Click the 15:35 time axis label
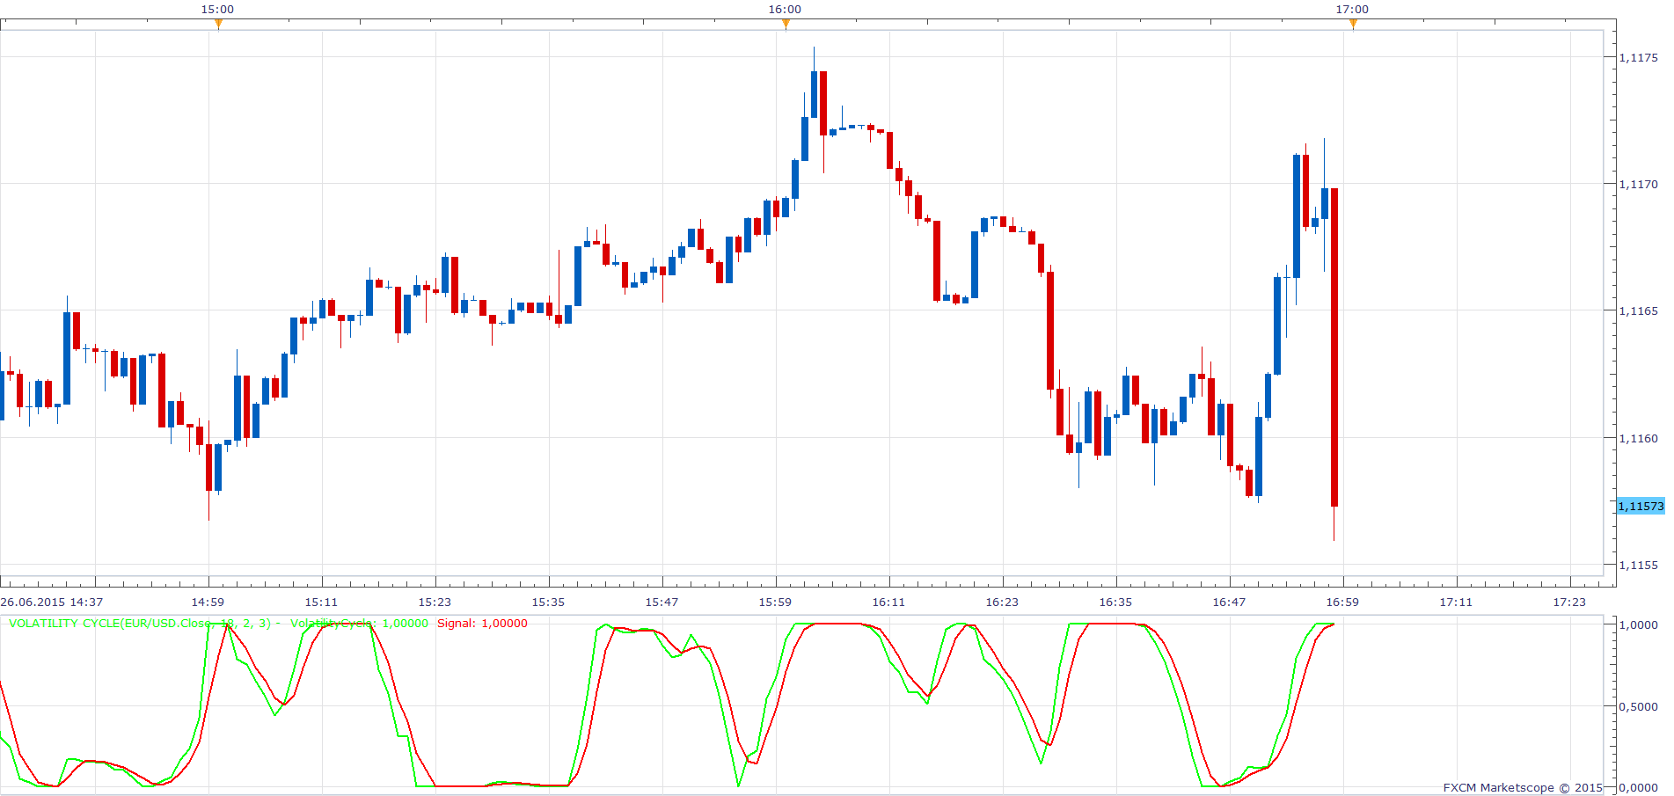Viewport: 1674px width, 796px height. (548, 602)
